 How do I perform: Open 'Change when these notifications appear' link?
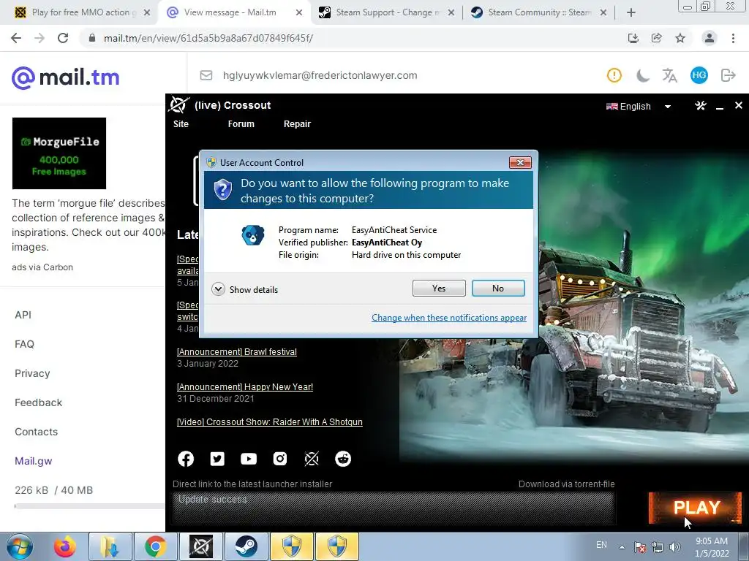pos(449,318)
